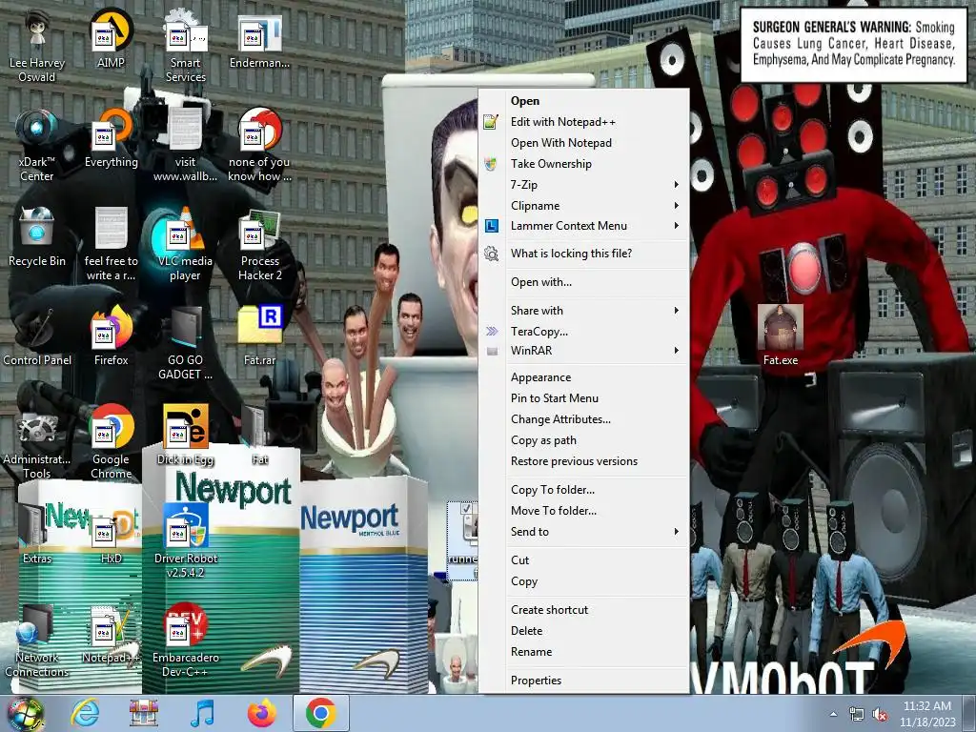Image resolution: width=976 pixels, height=732 pixels.
Task: Select the Recycle Bin icon
Action: pyautogui.click(x=37, y=237)
